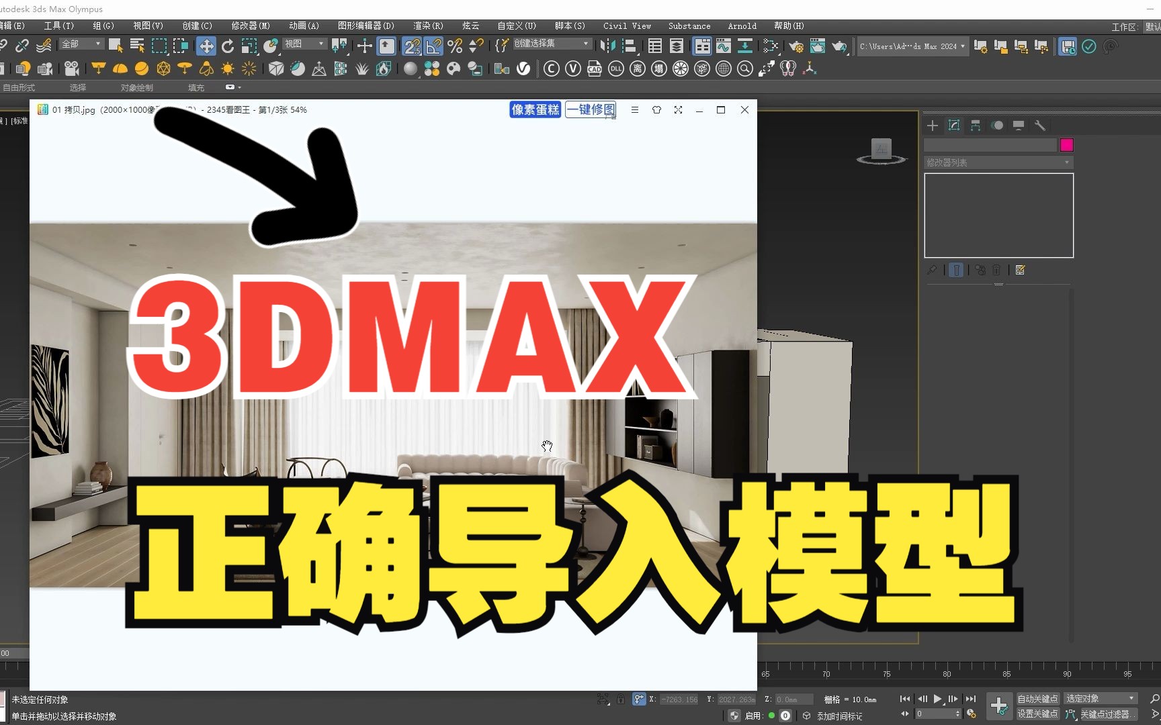This screenshot has height=725, width=1161.
Task: Expand the 修改器列表 modifier list dropdown
Action: pos(998,162)
